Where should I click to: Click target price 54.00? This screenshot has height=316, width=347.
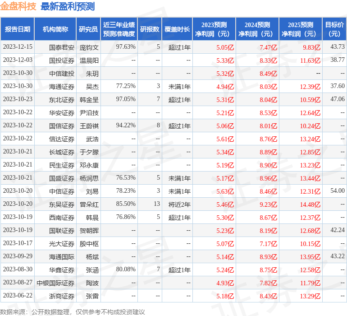click(x=338, y=191)
